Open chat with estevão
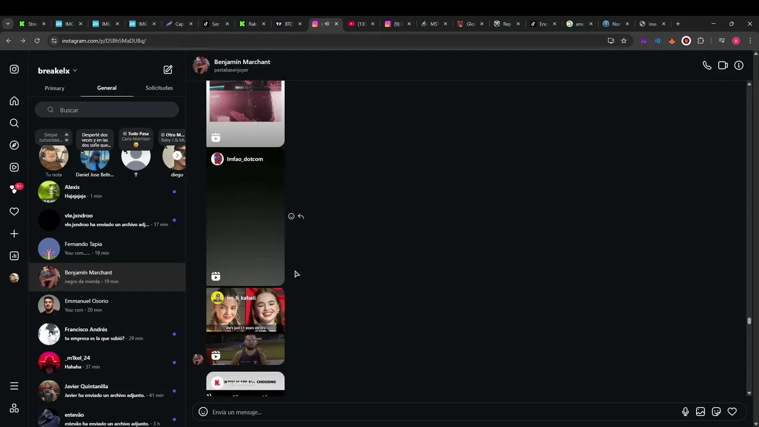759x427 pixels. click(x=107, y=417)
